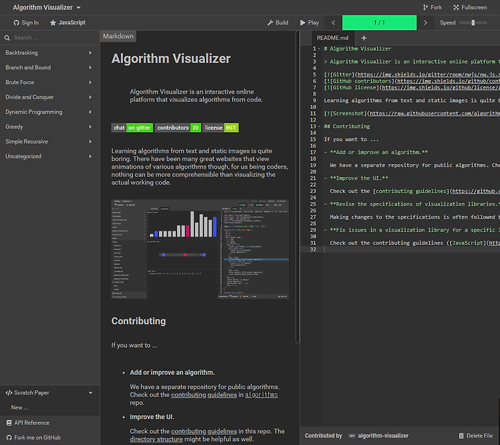Click the Delete File button
This screenshot has height=445, width=500.
(x=476, y=436)
